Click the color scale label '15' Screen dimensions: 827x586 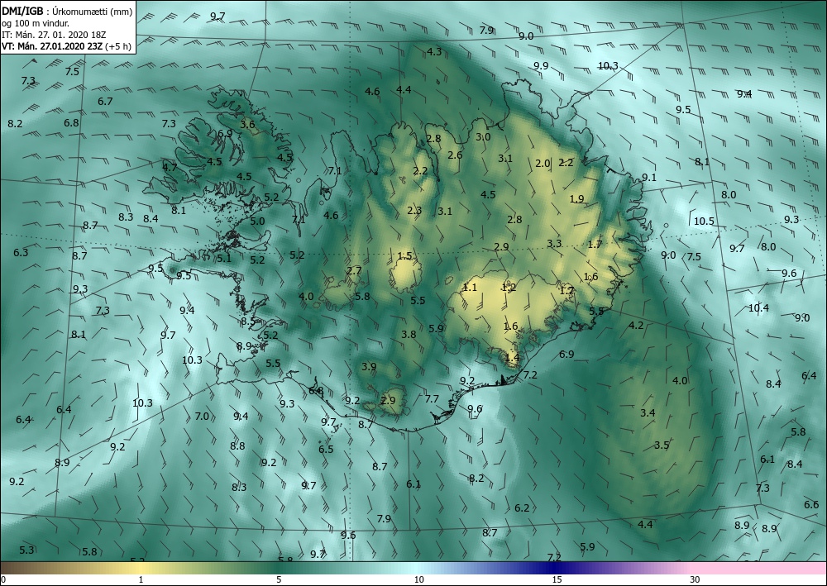[557, 579]
